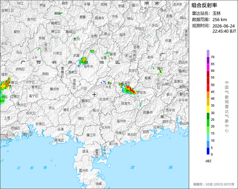Screen dimensions: 238x189
Task: Click the vertical 中国气象局雷达气象中心 credit
Action: [227, 107]
